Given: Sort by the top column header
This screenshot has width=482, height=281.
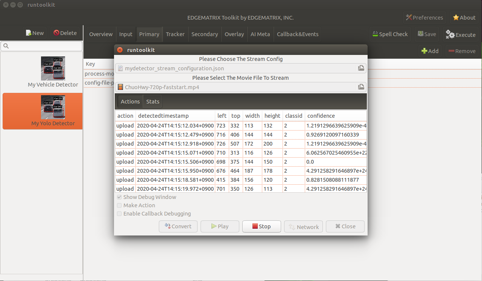Looking at the screenshot, I should click(236, 116).
